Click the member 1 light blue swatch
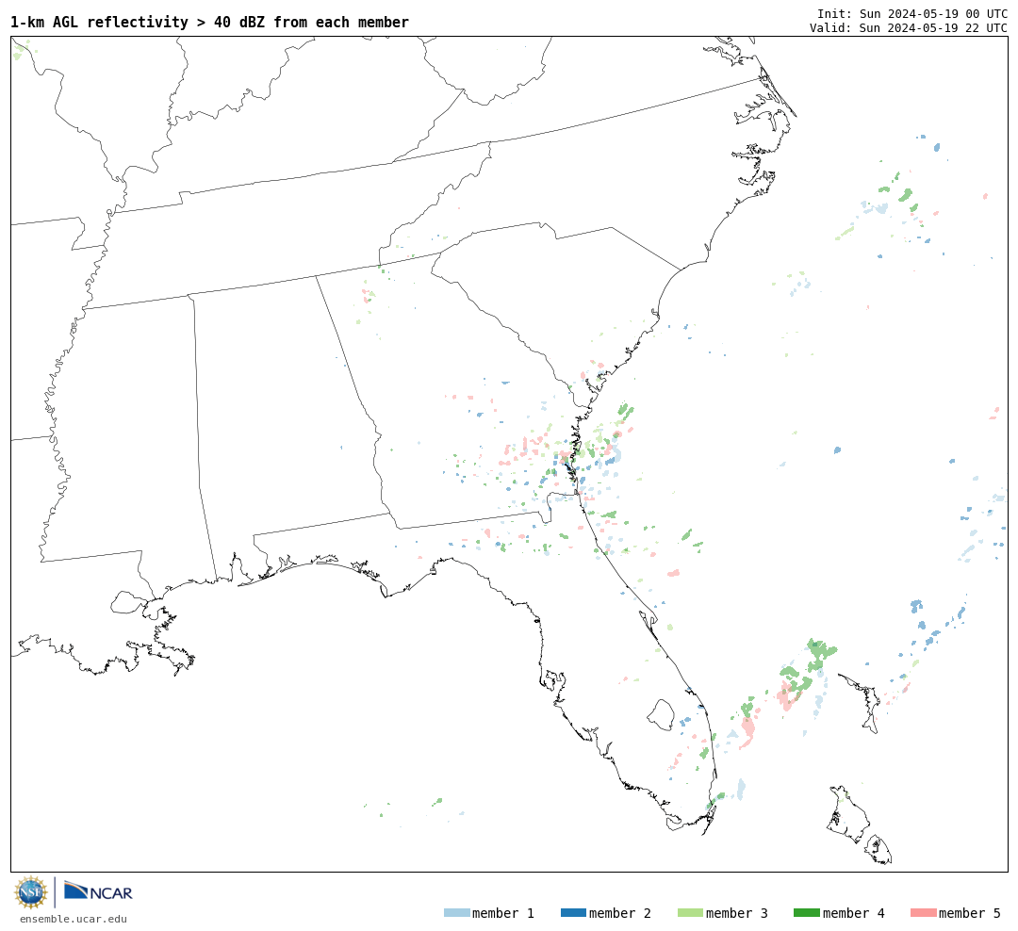 pos(456,913)
